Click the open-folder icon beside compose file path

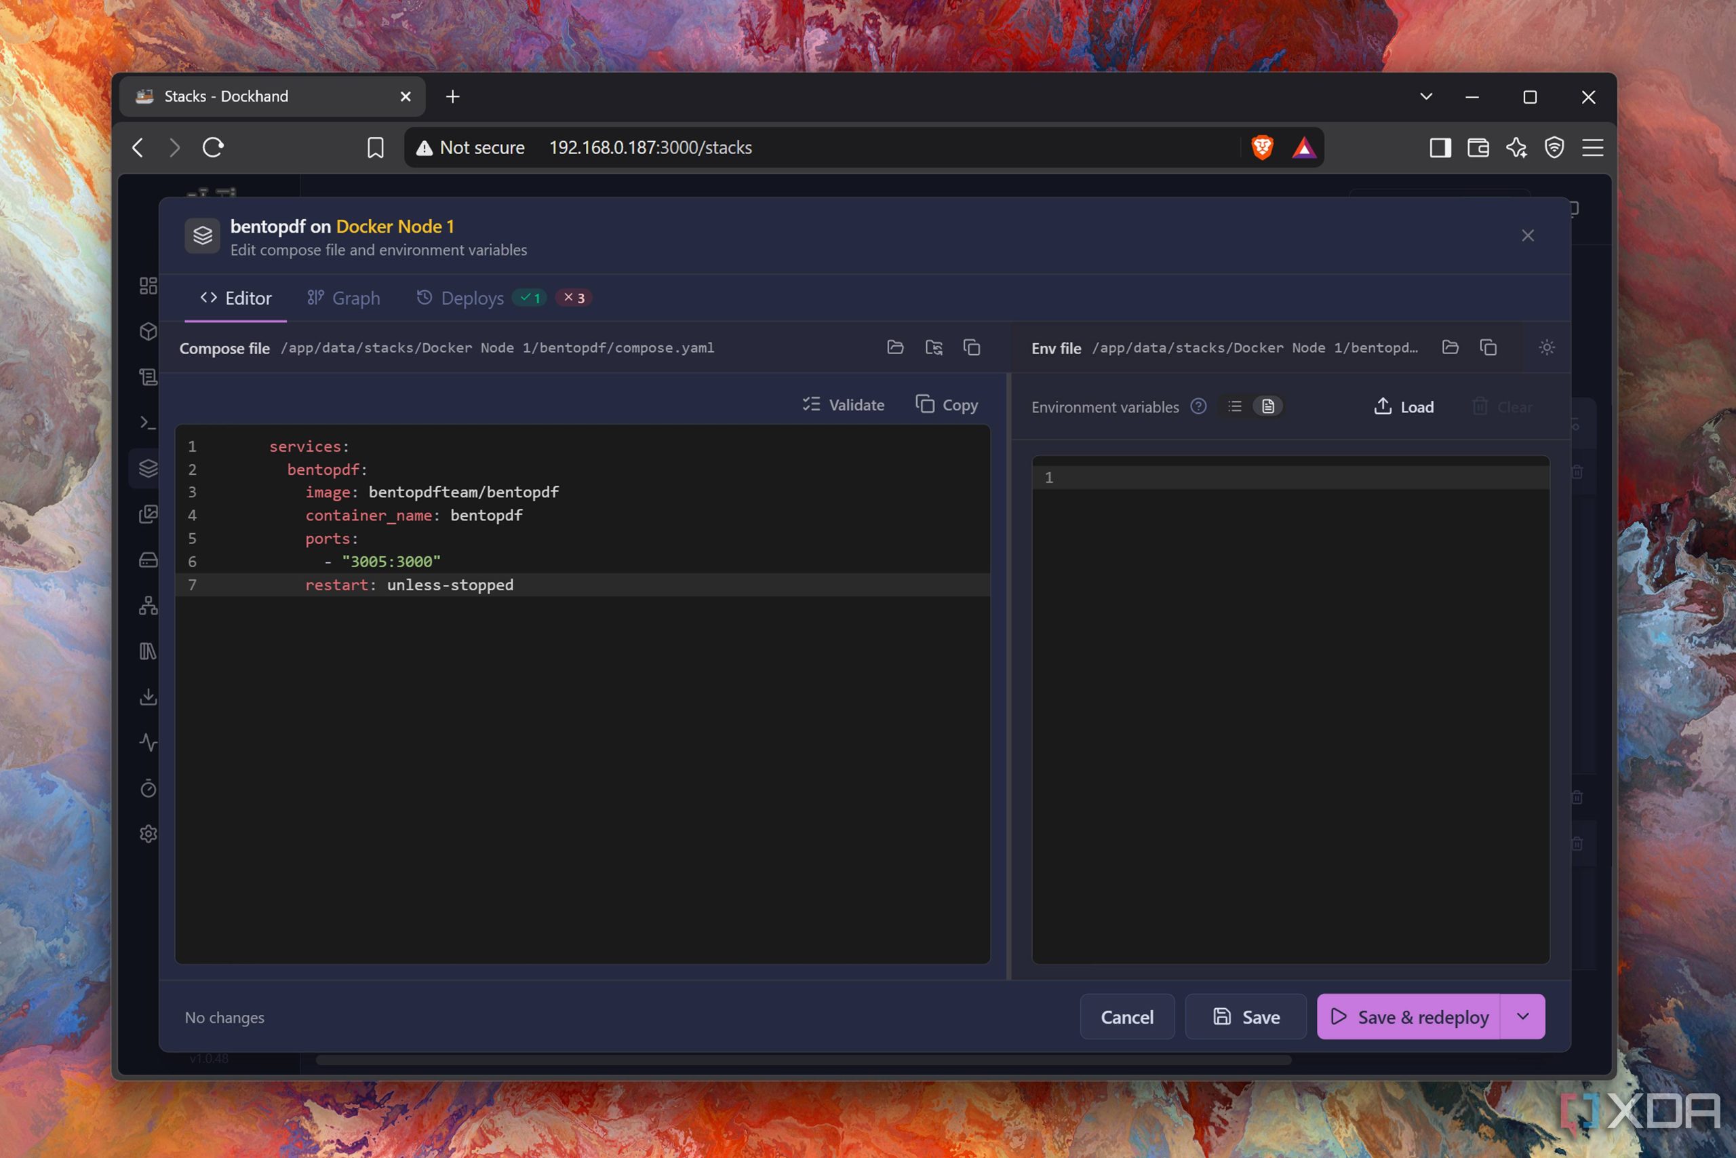click(895, 347)
